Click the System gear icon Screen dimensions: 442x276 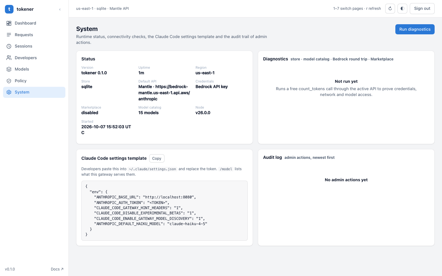[9, 92]
